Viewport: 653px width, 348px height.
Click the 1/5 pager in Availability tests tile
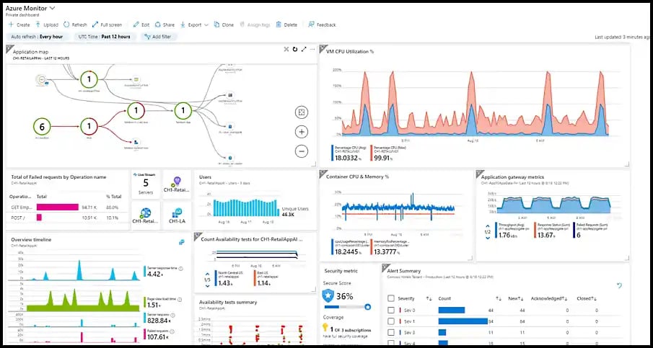click(207, 280)
